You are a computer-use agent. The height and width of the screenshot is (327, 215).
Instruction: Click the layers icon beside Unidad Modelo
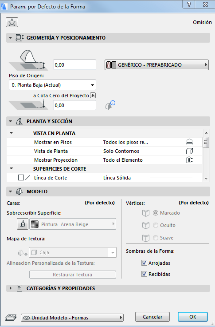click(x=11, y=318)
